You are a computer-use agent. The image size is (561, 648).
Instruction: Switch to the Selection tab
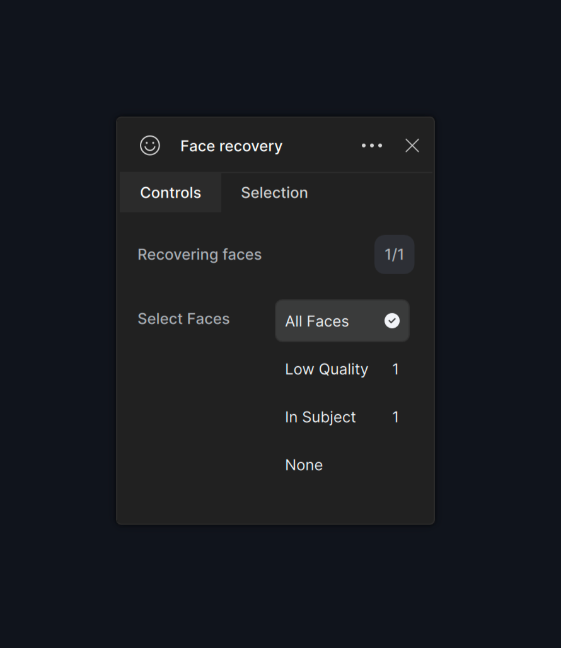[x=274, y=193]
